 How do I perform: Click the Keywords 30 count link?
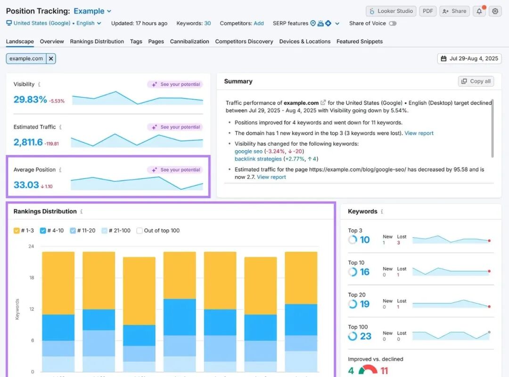pyautogui.click(x=207, y=24)
